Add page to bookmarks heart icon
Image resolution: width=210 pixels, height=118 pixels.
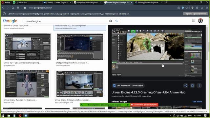point(187,8)
